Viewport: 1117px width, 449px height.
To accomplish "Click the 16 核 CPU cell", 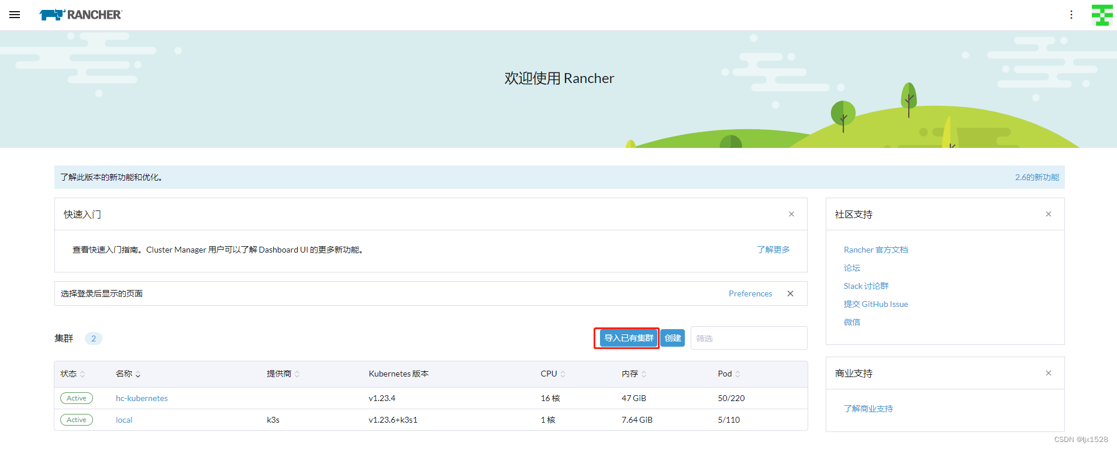I will [x=550, y=398].
